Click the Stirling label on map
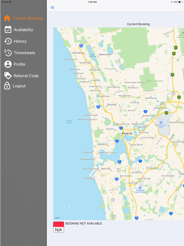This screenshot has width=184, height=246. tap(111, 104)
